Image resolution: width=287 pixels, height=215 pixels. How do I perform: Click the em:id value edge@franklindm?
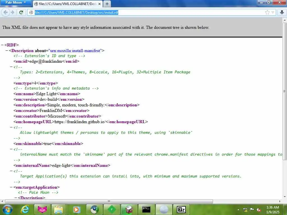pos(46,61)
